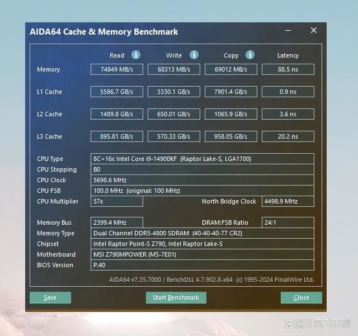358x336 pixels.
Task: Select the CPU Clock 5698.6 MHz field
Action: pyautogui.click(x=202, y=180)
